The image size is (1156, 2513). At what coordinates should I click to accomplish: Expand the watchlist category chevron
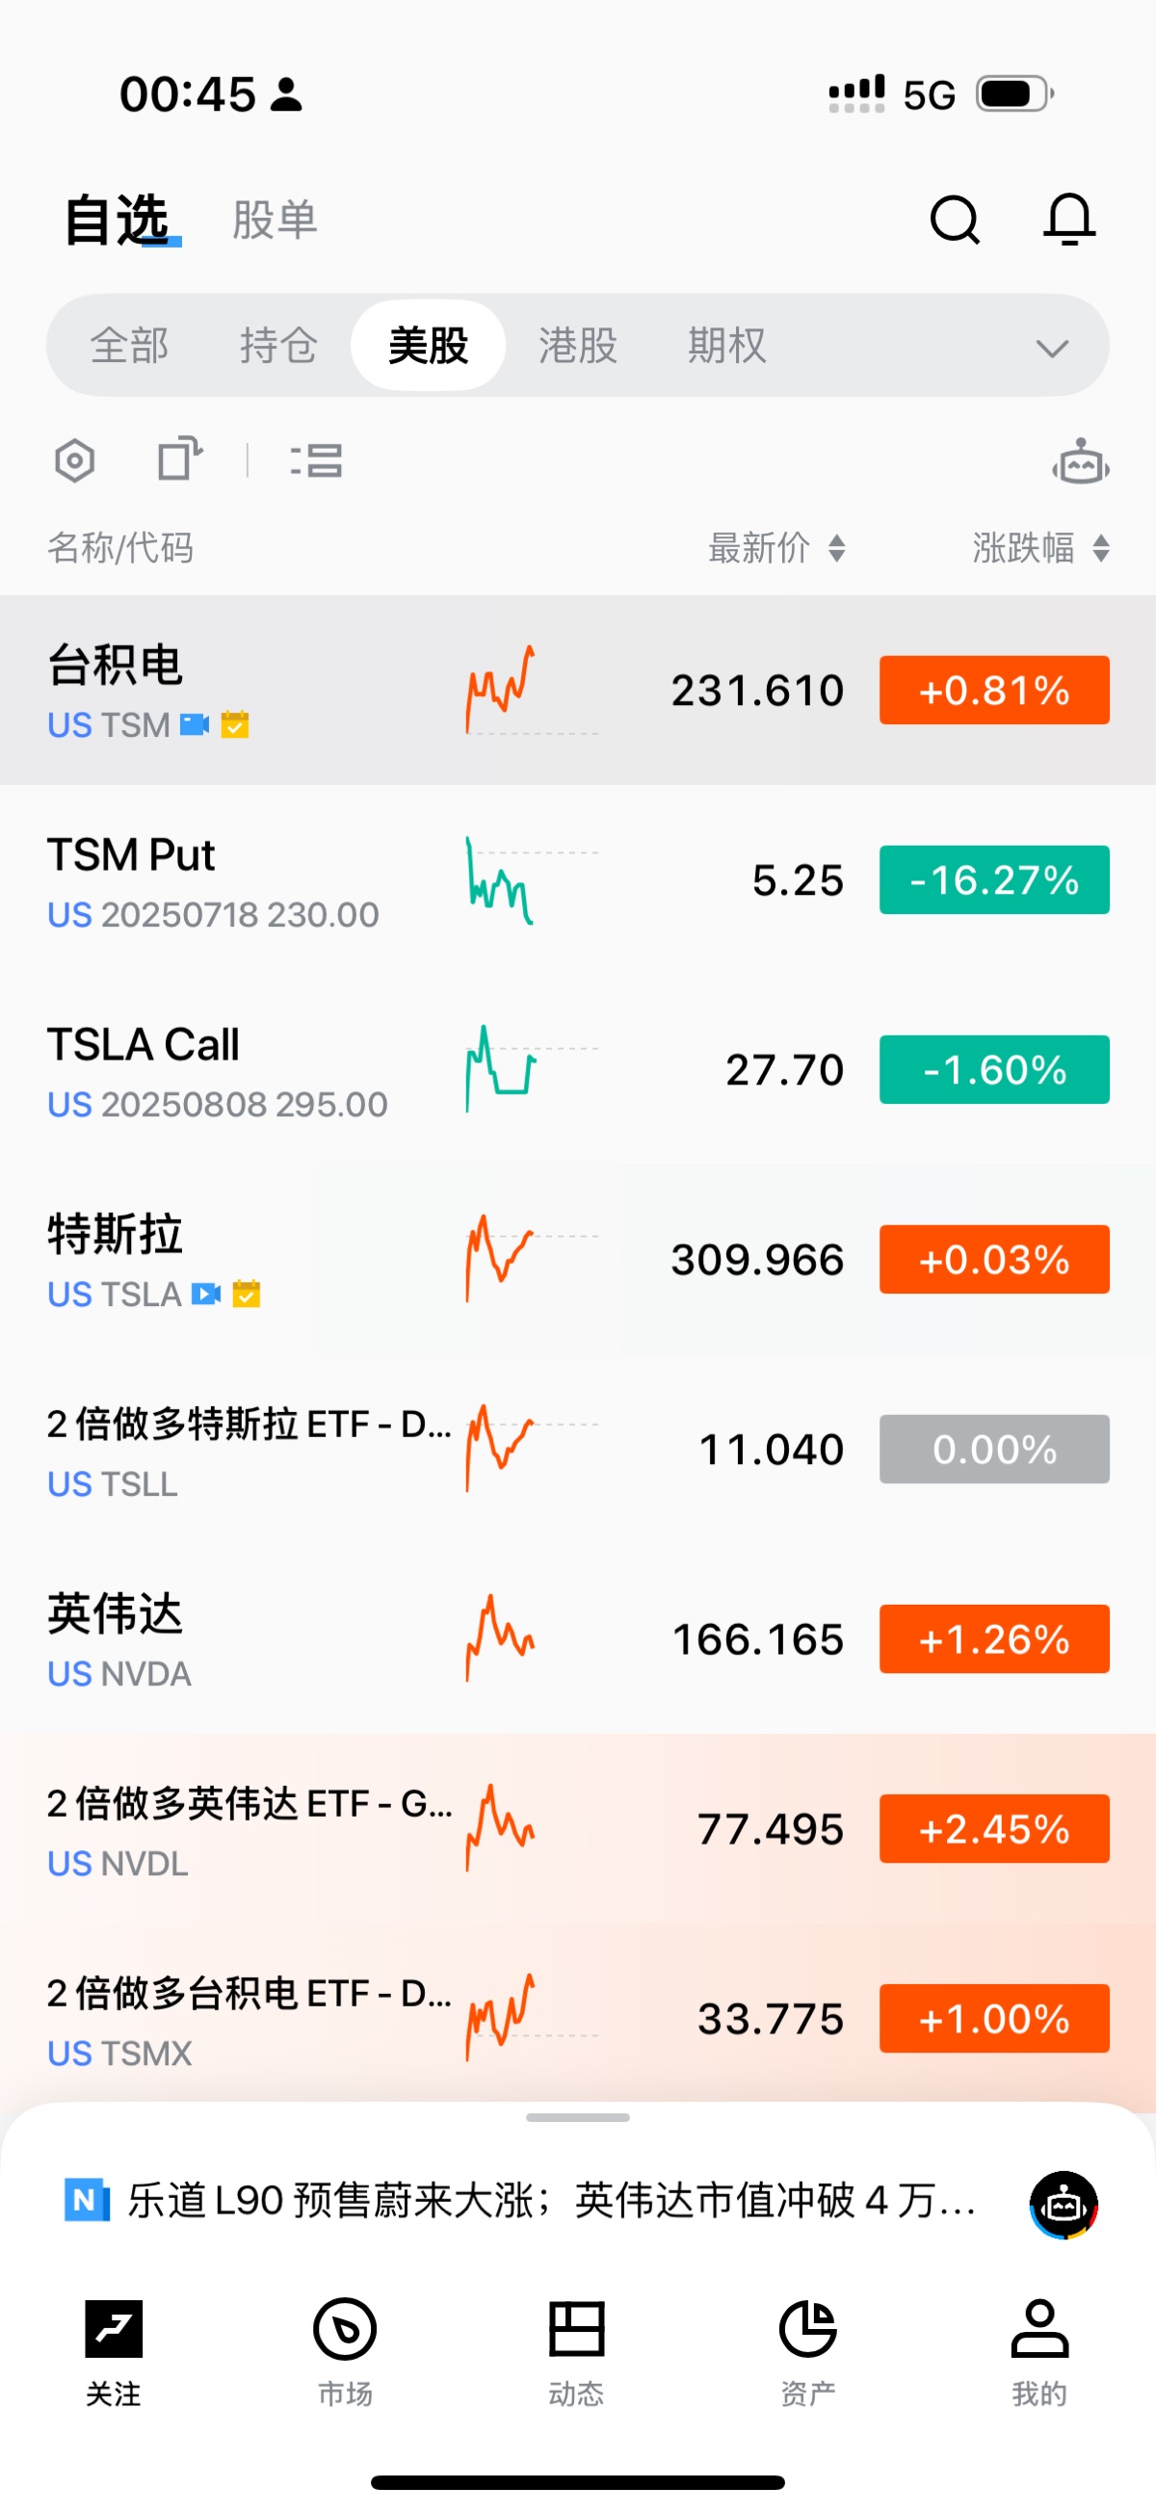pyautogui.click(x=1052, y=348)
